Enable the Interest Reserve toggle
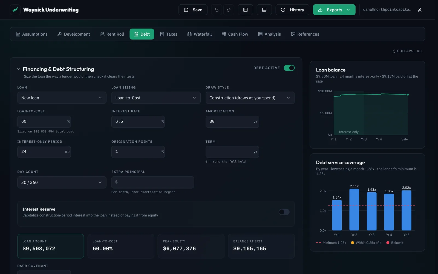 click(284, 212)
